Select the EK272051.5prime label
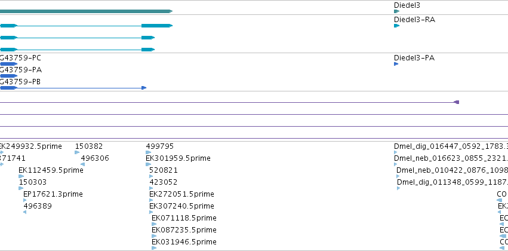This screenshot has height=251, width=508. click(181, 194)
